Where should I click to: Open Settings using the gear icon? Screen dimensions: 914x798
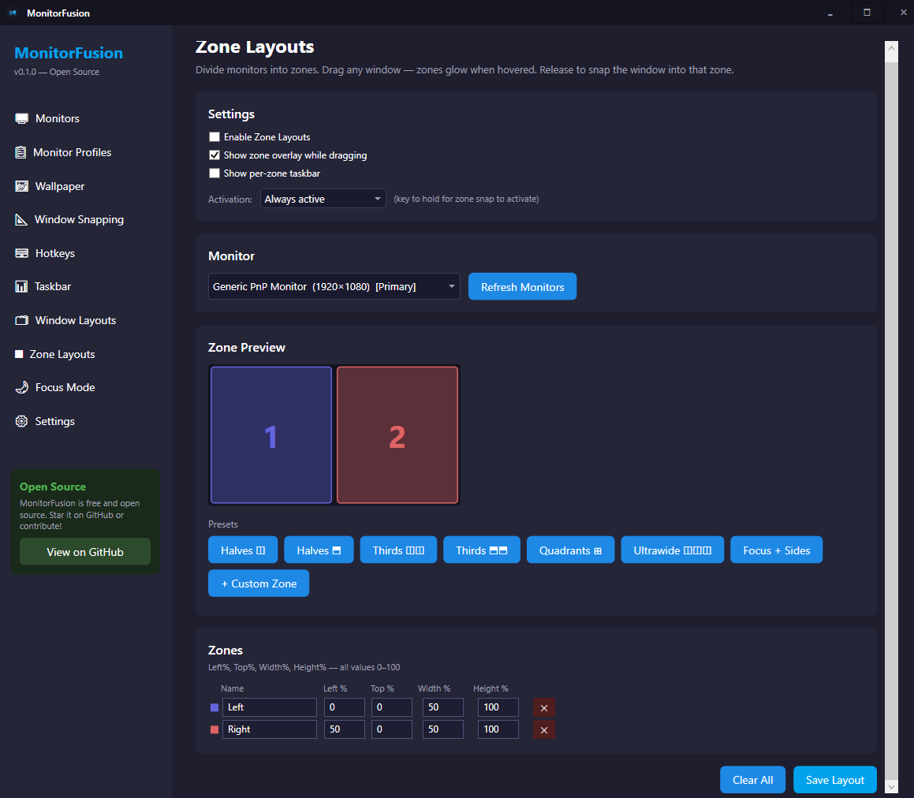[21, 420]
